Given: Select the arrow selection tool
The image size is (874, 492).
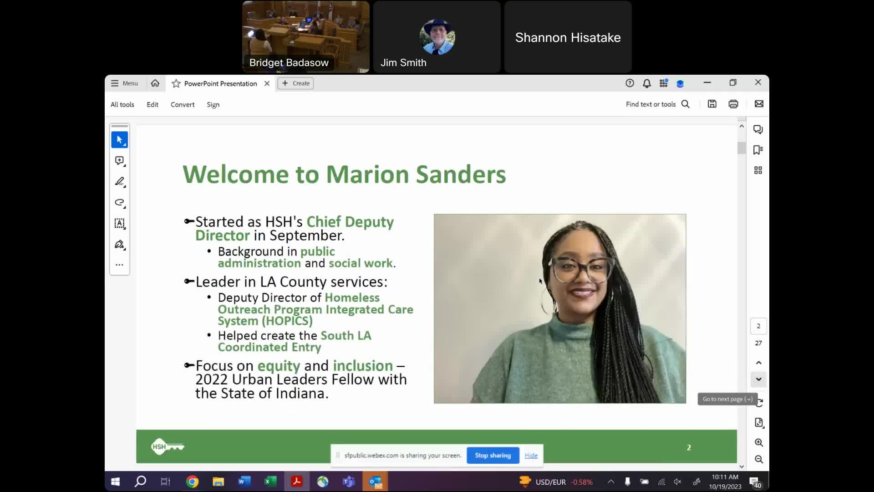Looking at the screenshot, I should 119,140.
